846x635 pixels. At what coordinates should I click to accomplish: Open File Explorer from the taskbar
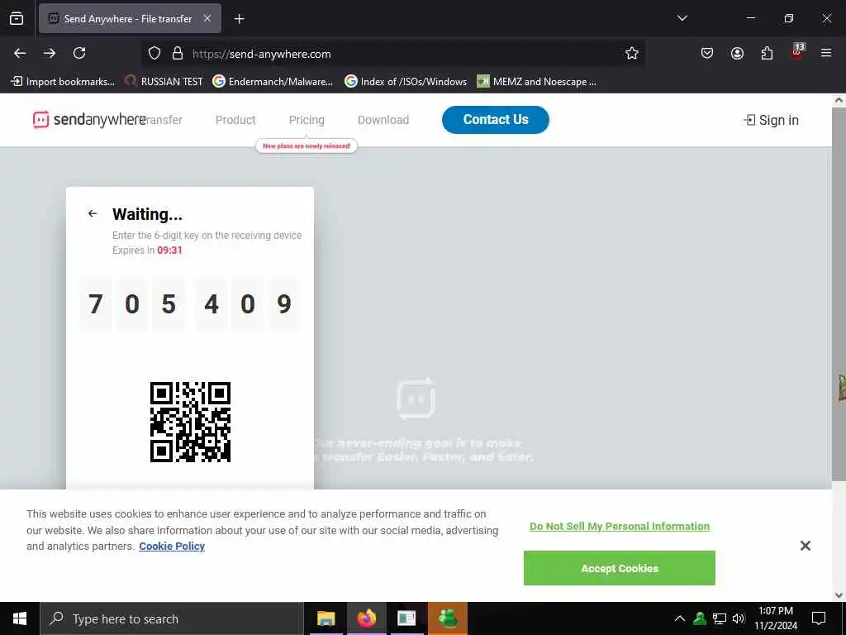(x=326, y=618)
